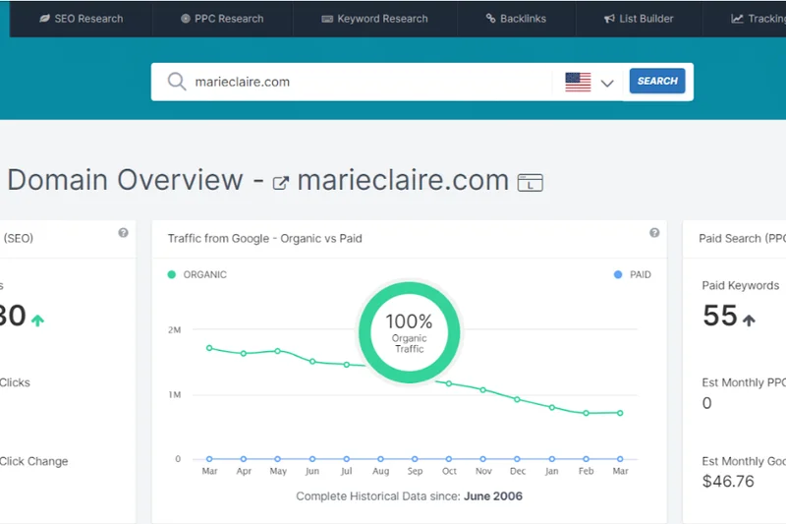The image size is (786, 524).
Task: Click the magnifying glass search icon
Action: [x=177, y=82]
